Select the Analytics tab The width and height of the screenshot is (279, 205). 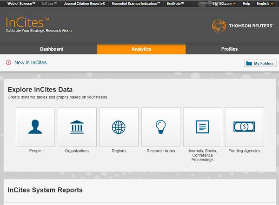coord(141,49)
